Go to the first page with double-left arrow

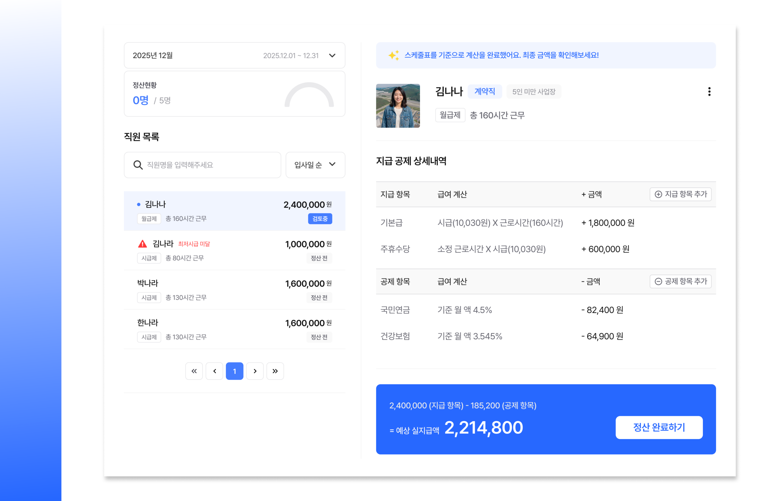[x=194, y=371]
